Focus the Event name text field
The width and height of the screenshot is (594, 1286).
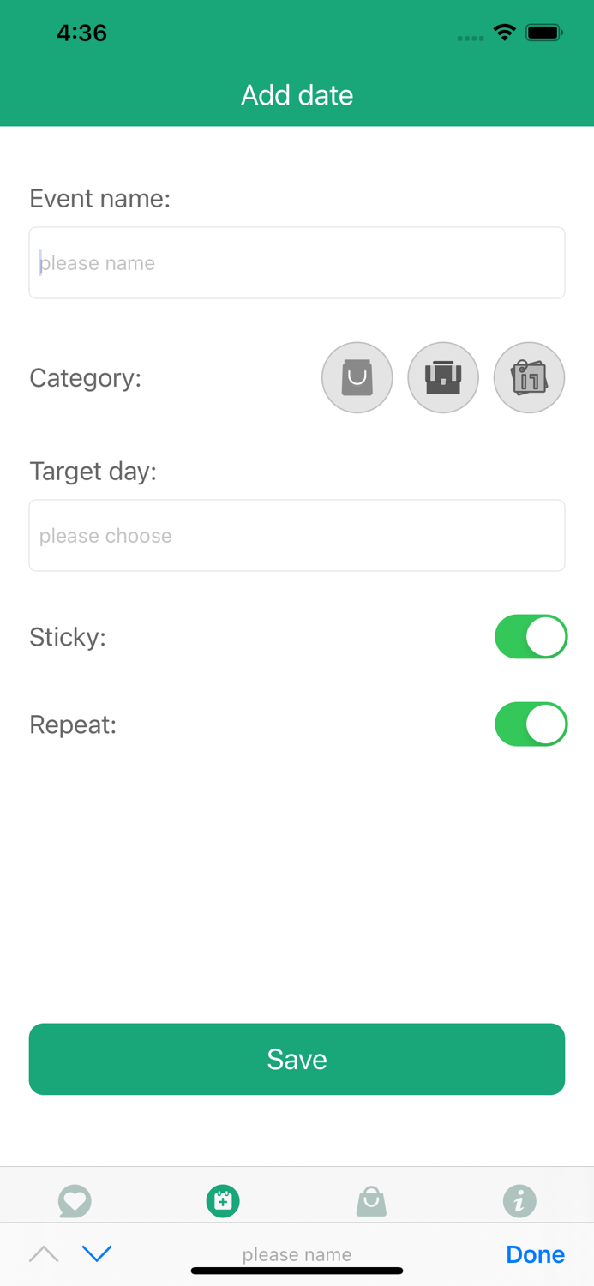click(297, 263)
